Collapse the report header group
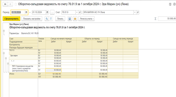 (x=4, y=31)
